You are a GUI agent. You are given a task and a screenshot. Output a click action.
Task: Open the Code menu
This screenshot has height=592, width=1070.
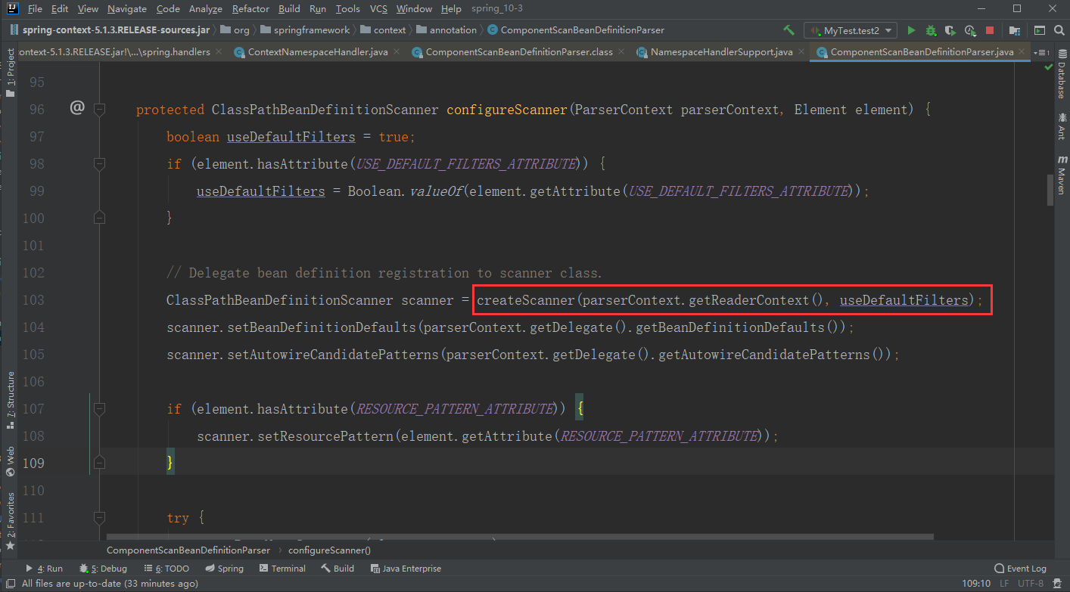point(168,9)
